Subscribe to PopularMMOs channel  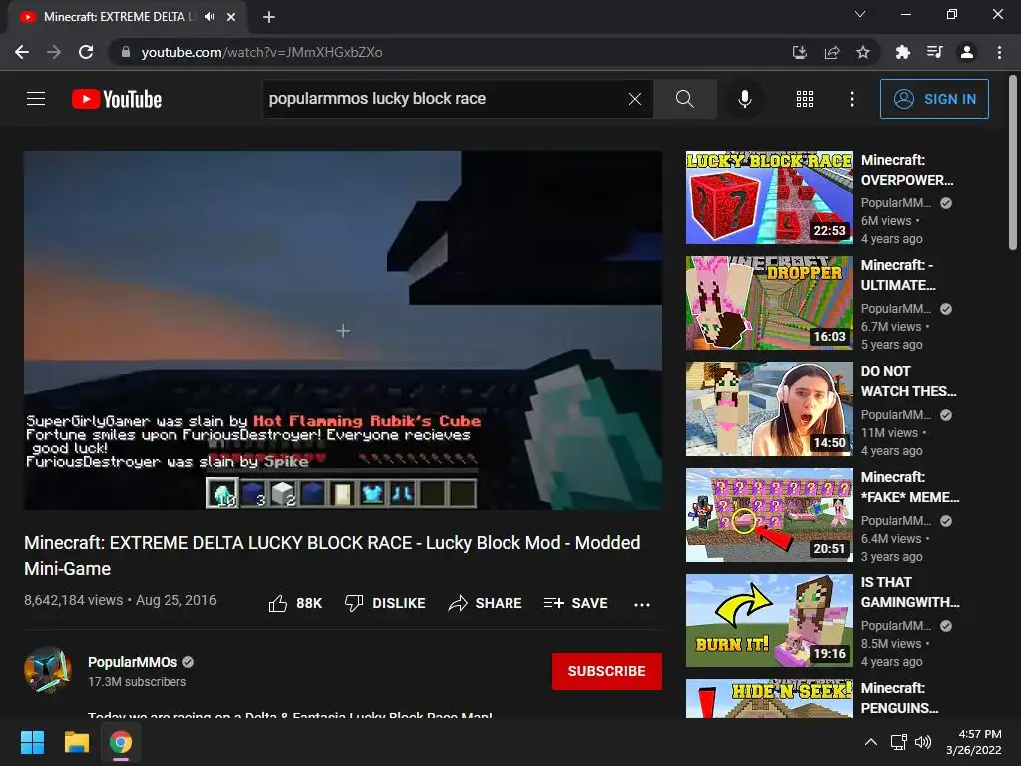[x=607, y=671]
